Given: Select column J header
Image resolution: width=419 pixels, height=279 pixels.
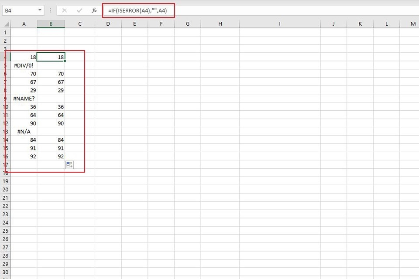Looking at the screenshot, I should (333, 24).
